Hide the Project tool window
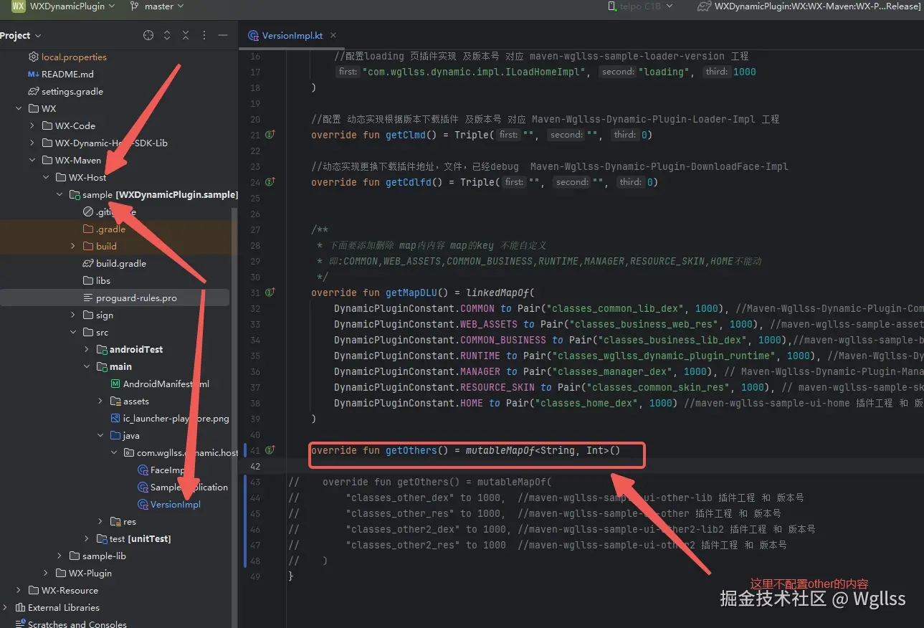The height and width of the screenshot is (628, 924). 223,35
